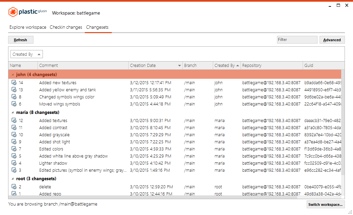Open the Created By grouping dropdown
Screen dimensions: 353x215
pos(27,54)
